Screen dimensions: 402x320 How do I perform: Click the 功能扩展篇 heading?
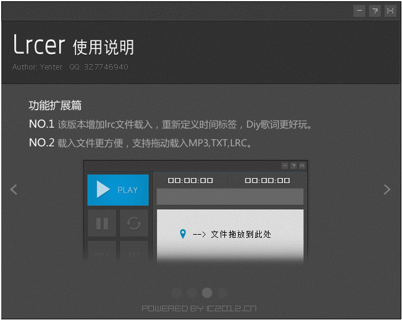[x=55, y=105]
